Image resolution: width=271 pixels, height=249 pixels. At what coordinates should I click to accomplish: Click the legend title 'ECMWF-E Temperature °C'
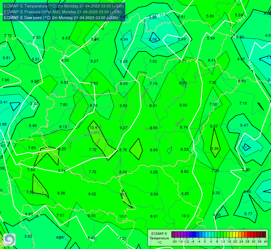[159, 238]
